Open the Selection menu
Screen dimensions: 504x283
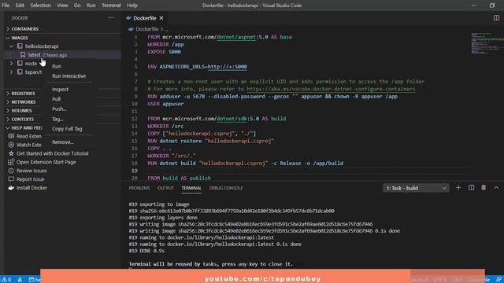pos(40,6)
